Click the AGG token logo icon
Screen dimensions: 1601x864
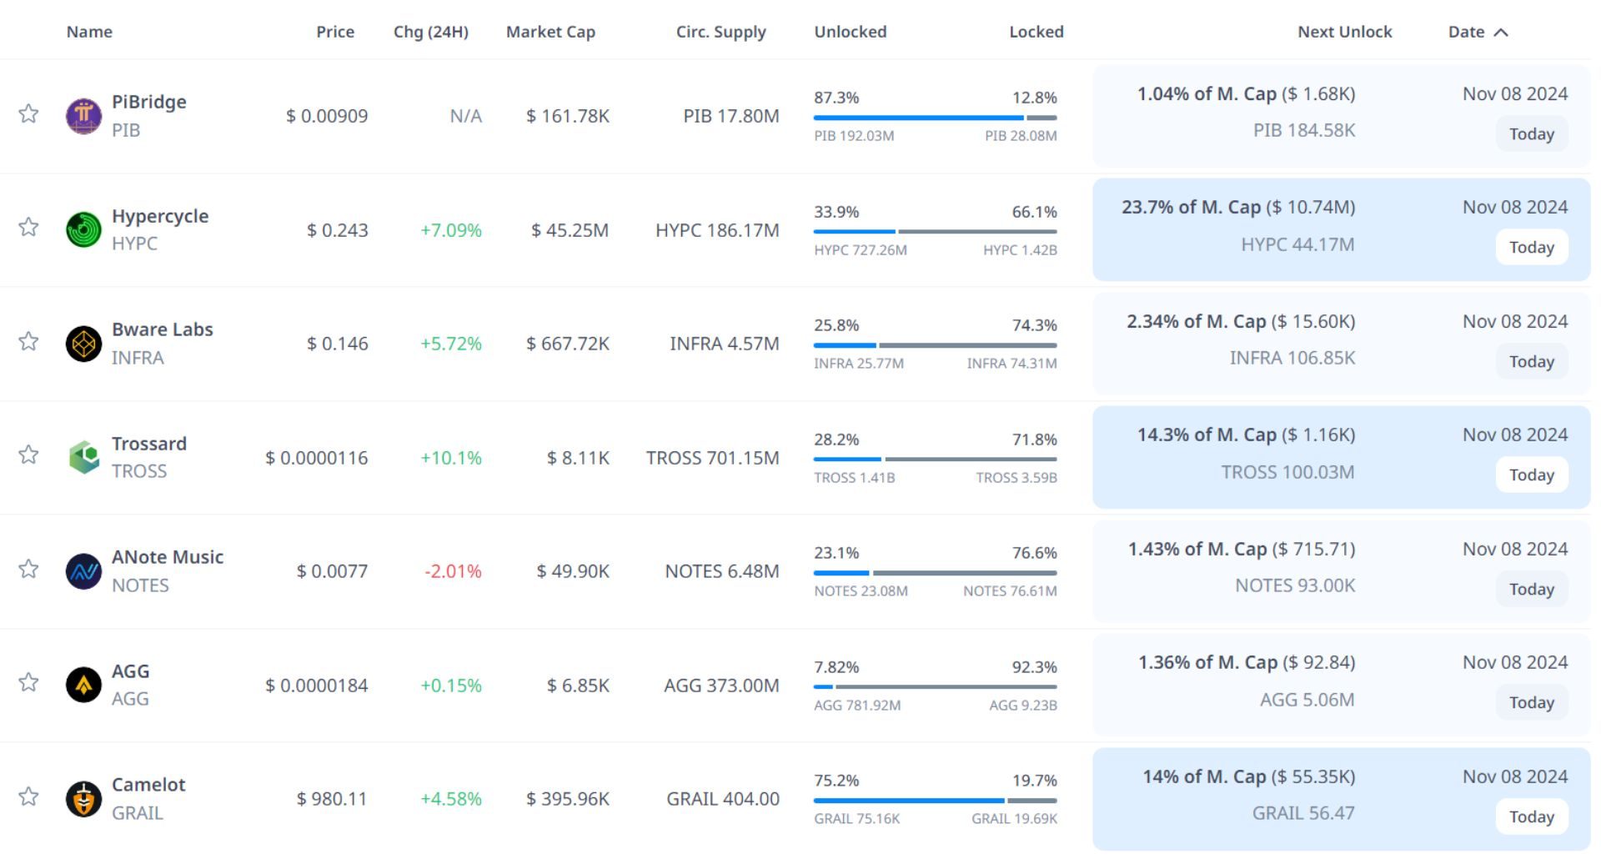[83, 685]
